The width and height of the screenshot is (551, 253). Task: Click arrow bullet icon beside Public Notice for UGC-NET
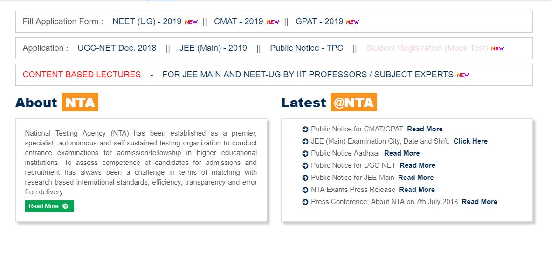click(305, 166)
